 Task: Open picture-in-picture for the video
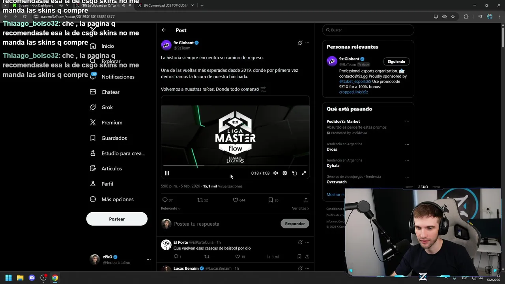(x=294, y=173)
